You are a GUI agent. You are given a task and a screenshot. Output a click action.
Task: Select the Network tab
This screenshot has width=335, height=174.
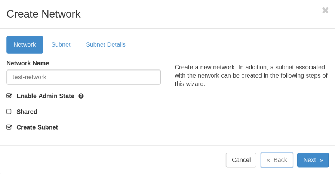click(x=25, y=44)
